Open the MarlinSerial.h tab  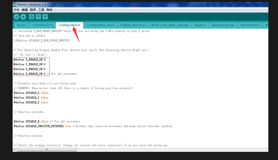coord(250,25)
